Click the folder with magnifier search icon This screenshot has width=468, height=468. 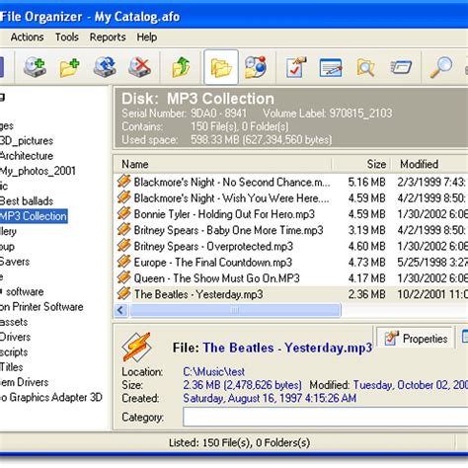click(x=365, y=68)
